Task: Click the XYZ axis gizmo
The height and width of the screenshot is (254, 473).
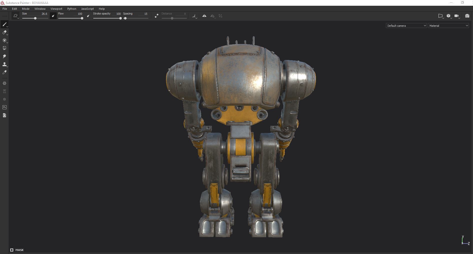Action: point(465,240)
